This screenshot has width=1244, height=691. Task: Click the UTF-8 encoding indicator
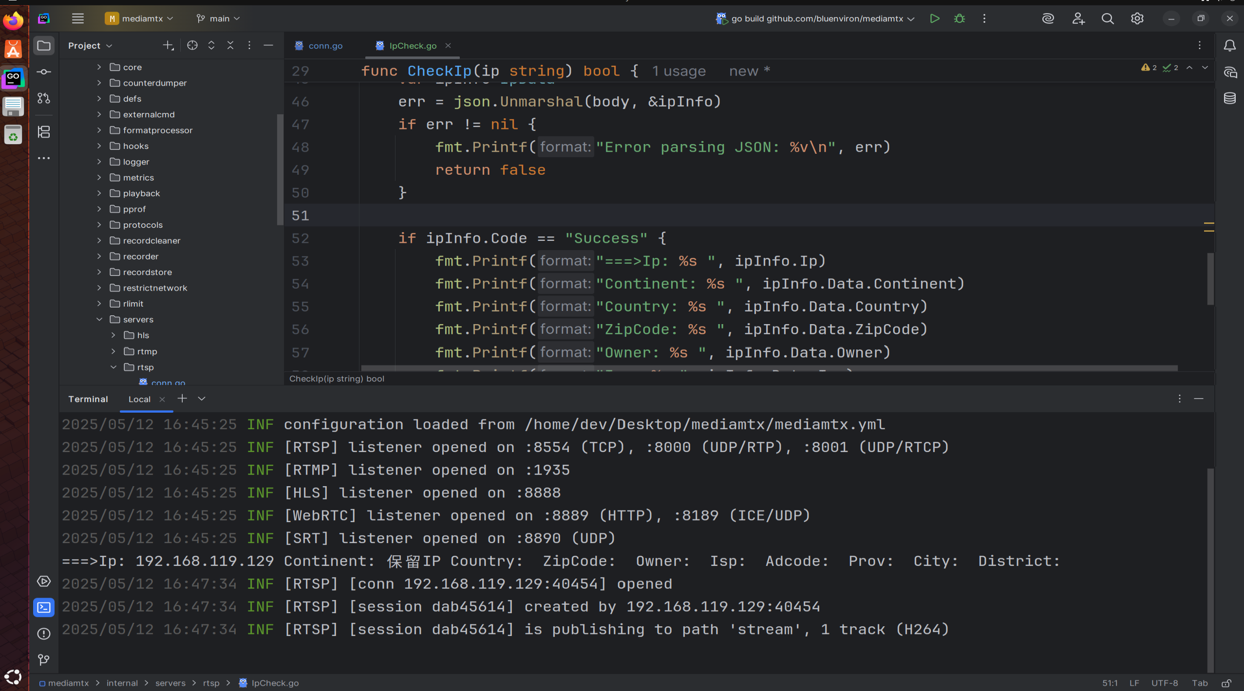(x=1164, y=683)
